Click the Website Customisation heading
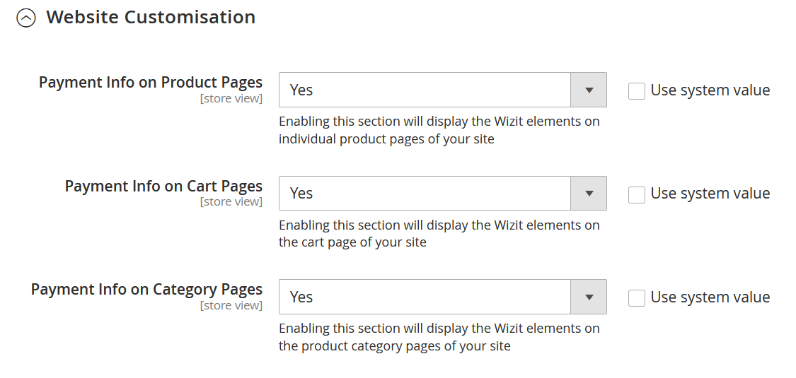The height and width of the screenshot is (378, 796). [151, 17]
